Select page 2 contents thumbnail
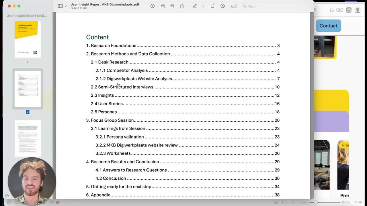 coord(28,89)
